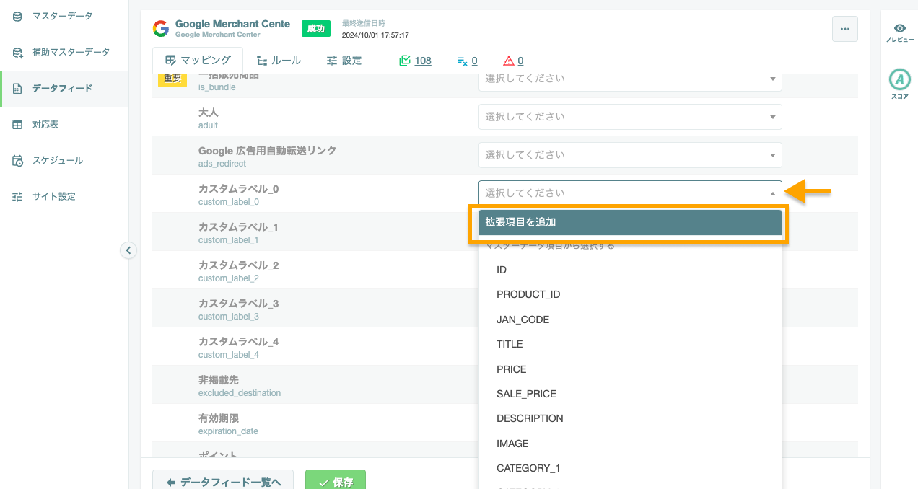
Task: Switch to the ルール tab
Action: click(279, 61)
